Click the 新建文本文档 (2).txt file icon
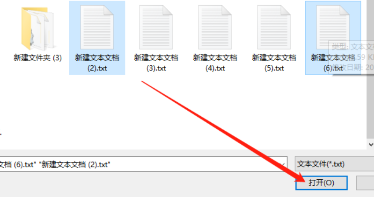This screenshot has width=374, height=197. click(x=97, y=28)
